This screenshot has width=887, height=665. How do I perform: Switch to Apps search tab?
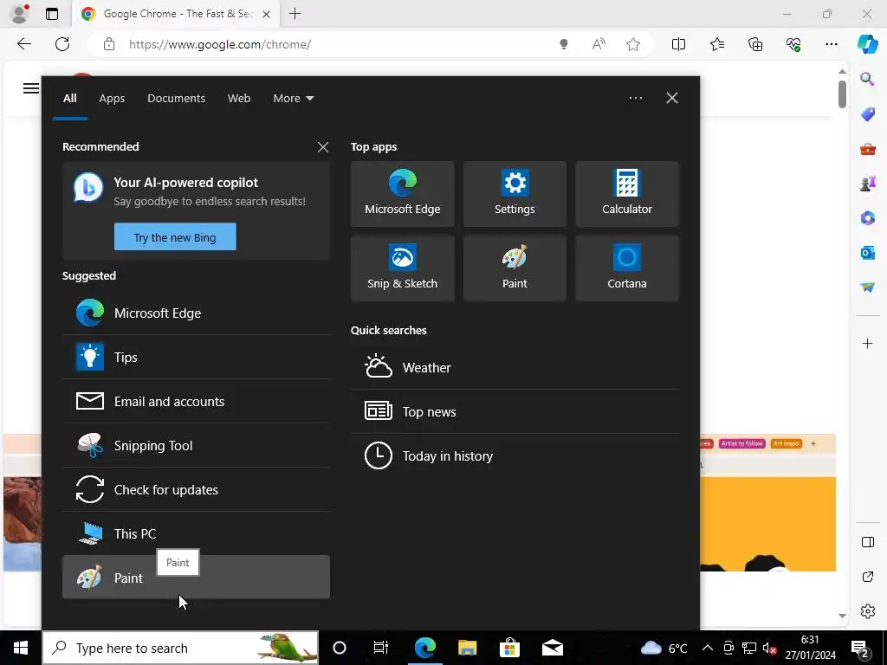(x=112, y=99)
